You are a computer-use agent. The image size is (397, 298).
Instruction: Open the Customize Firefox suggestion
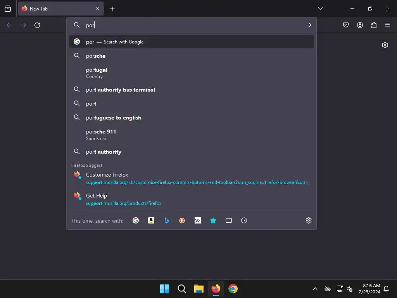tap(192, 178)
